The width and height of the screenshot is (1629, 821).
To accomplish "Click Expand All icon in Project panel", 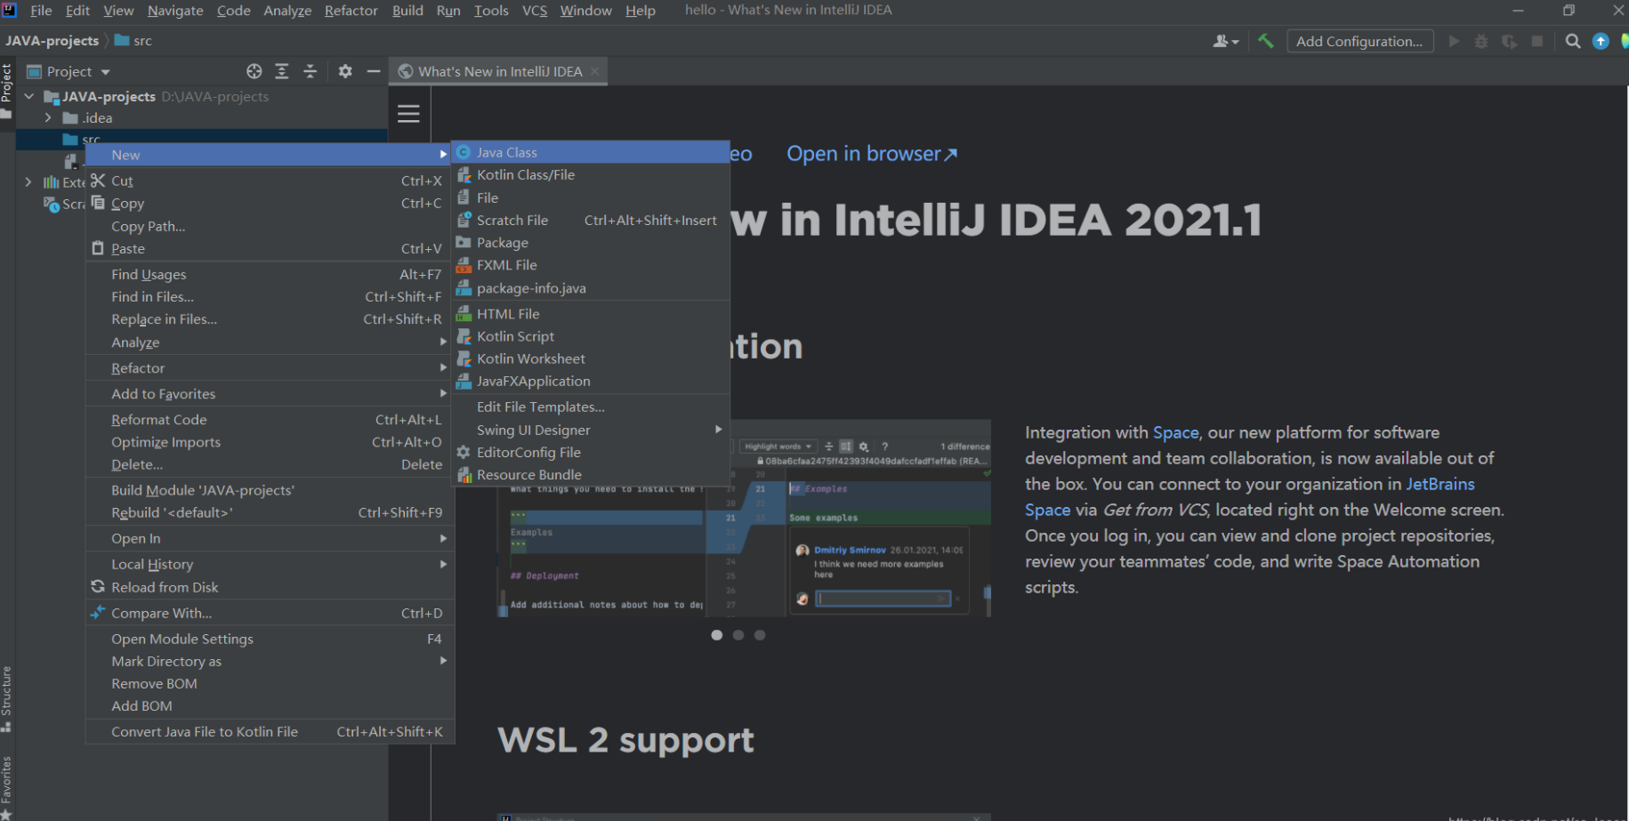I will point(282,71).
